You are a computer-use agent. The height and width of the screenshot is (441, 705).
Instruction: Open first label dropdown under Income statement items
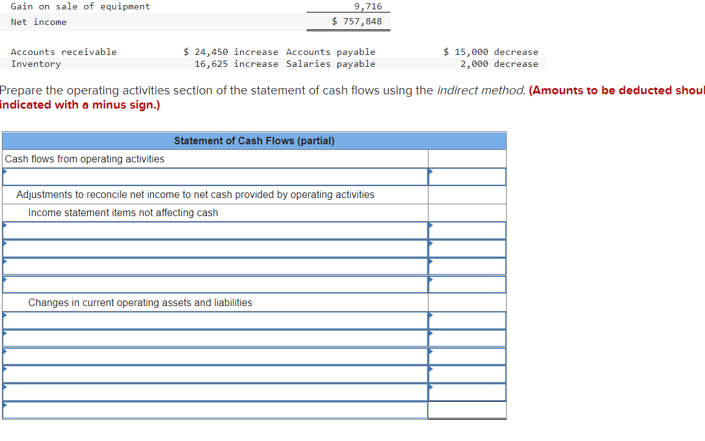click(215, 230)
